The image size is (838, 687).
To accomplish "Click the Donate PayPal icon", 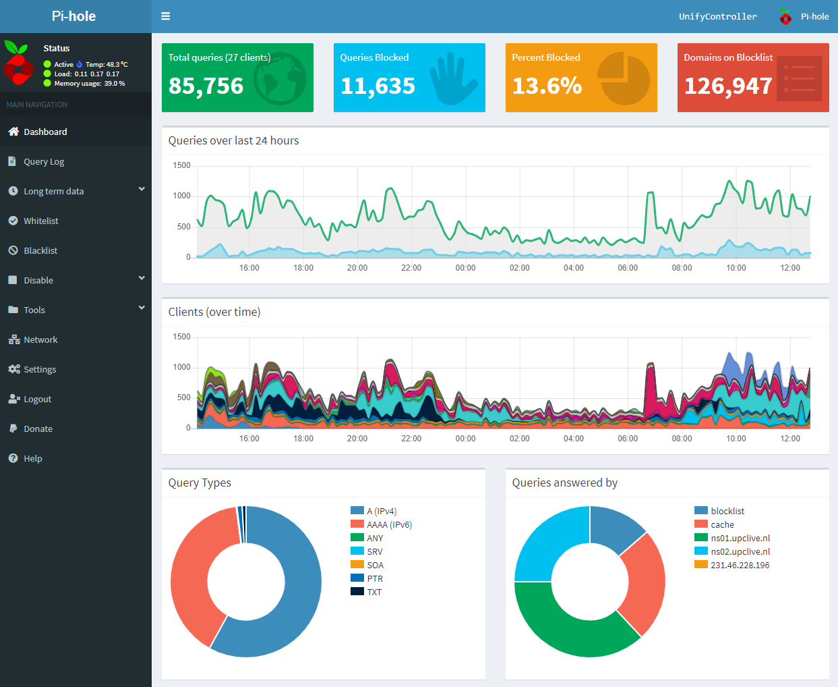I will (13, 429).
